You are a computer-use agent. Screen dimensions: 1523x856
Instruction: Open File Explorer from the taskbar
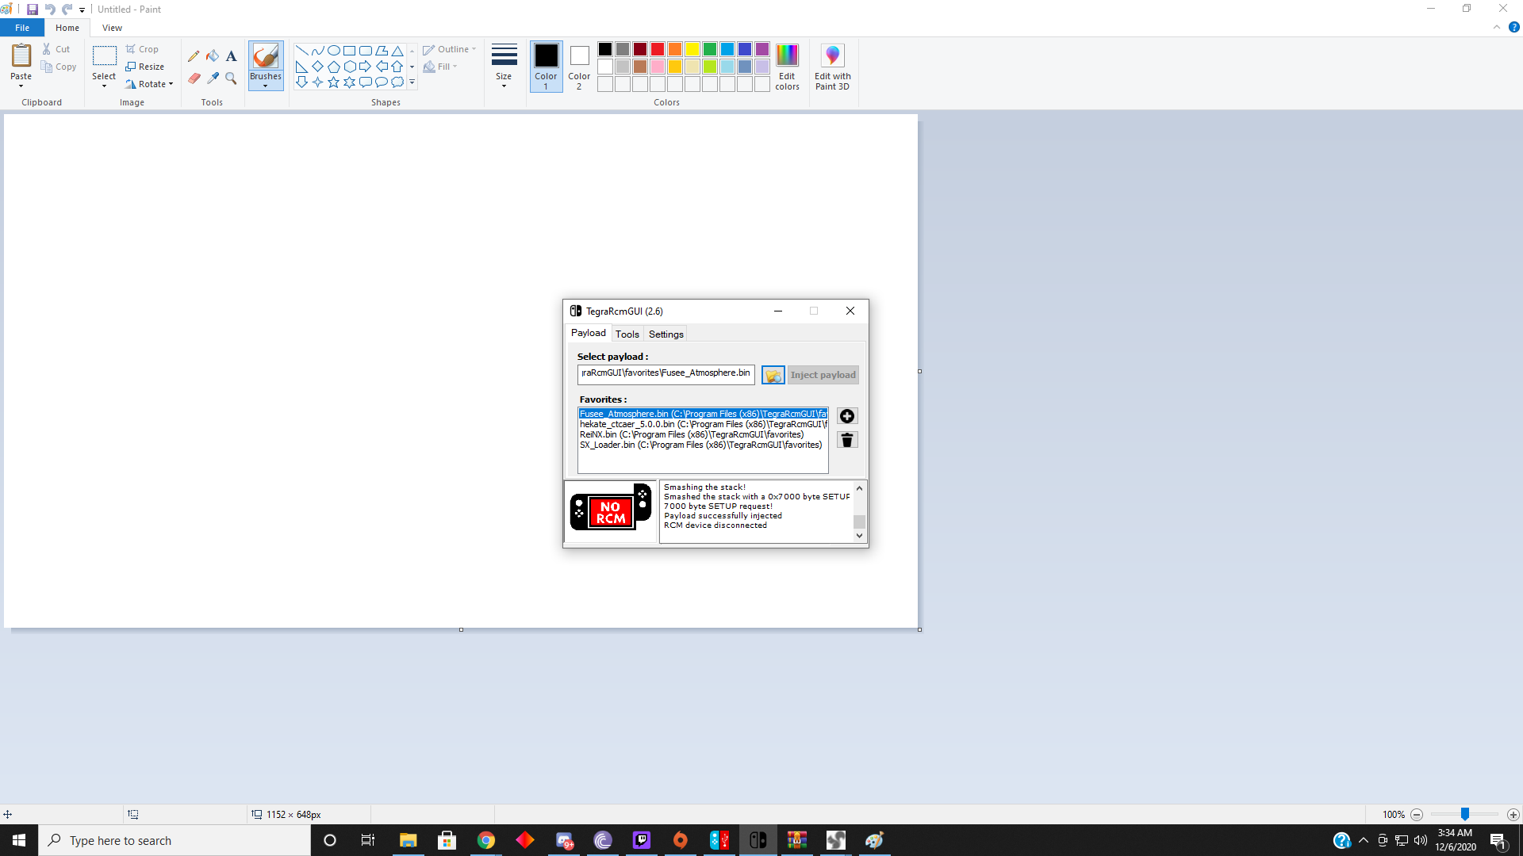pos(409,840)
